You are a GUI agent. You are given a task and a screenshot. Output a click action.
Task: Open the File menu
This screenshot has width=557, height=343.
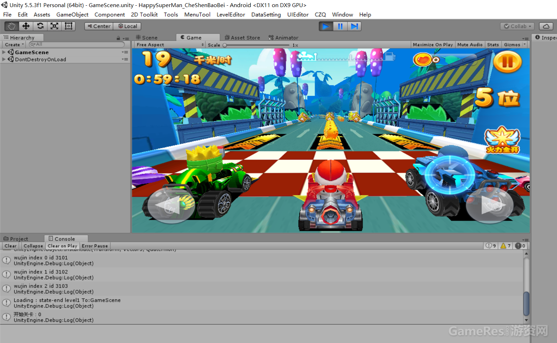(7, 15)
